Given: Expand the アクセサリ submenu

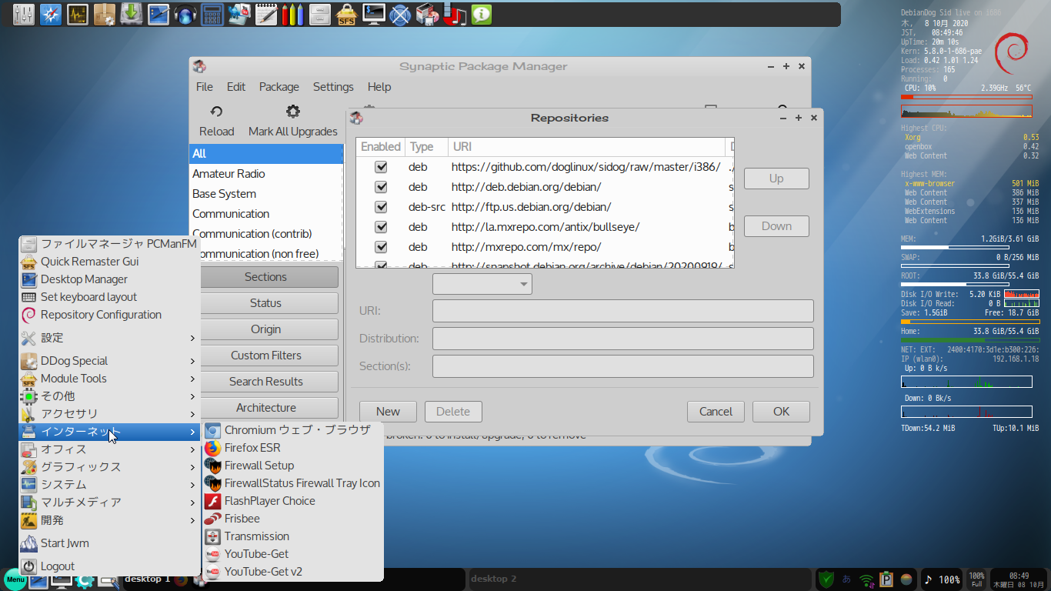Looking at the screenshot, I should tap(109, 414).
